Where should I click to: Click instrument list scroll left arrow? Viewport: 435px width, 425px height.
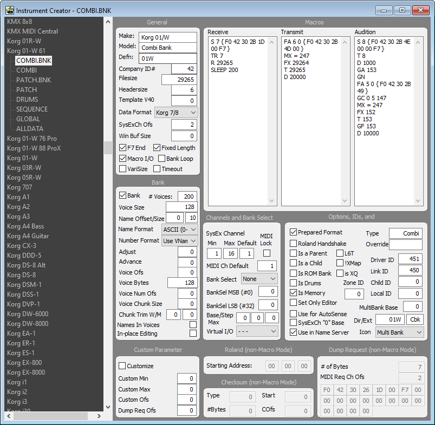pos(9,416)
